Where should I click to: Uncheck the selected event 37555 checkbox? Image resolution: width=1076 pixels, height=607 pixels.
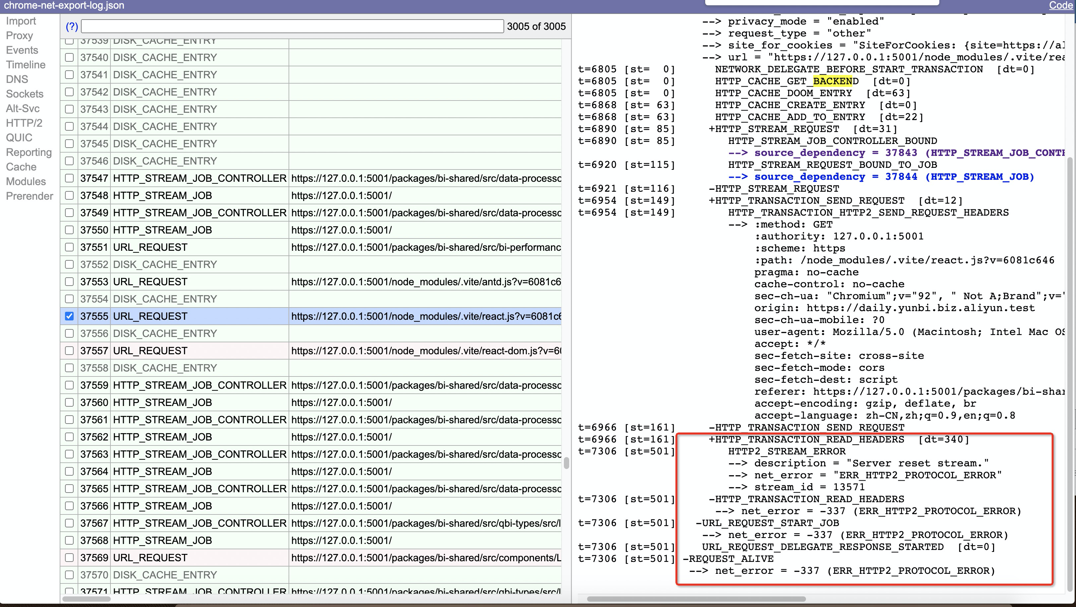[69, 316]
